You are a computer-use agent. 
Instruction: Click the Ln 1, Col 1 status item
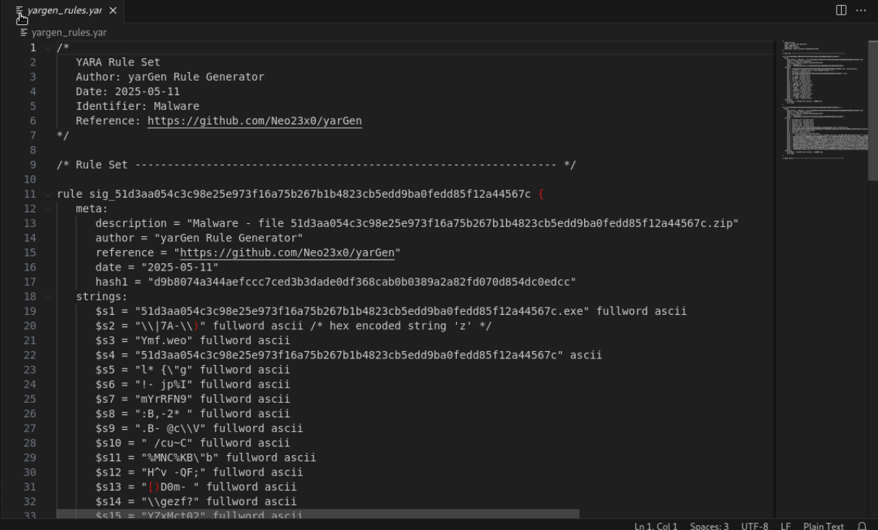(x=655, y=526)
